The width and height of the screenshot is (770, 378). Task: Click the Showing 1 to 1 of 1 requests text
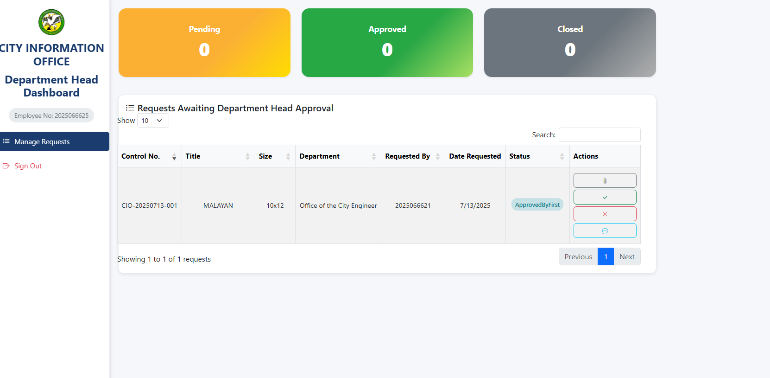tap(164, 259)
